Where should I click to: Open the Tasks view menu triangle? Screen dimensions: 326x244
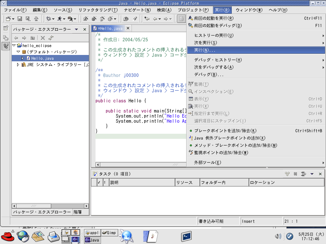(x=312, y=174)
